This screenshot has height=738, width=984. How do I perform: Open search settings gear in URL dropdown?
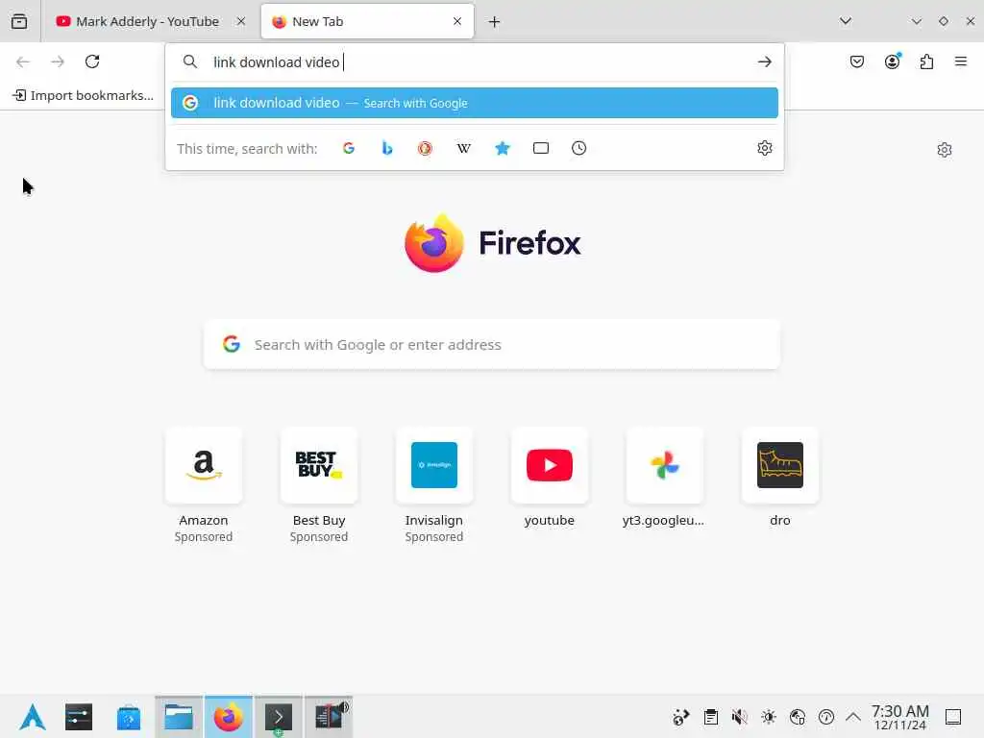[x=764, y=148]
